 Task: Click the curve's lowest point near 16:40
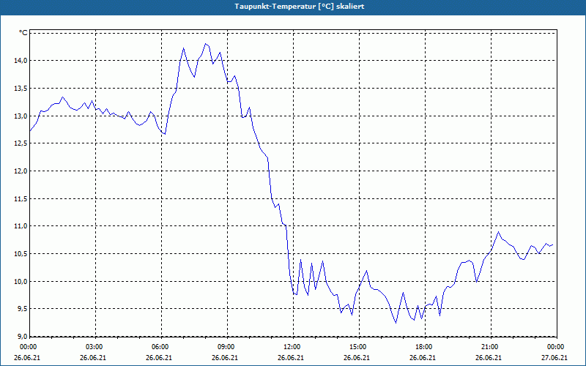pos(396,323)
